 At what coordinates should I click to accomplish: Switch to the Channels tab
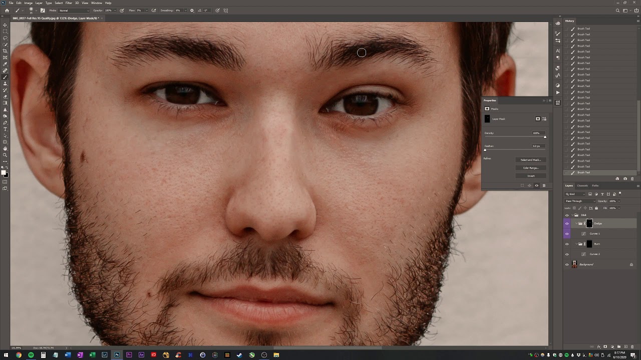582,185
